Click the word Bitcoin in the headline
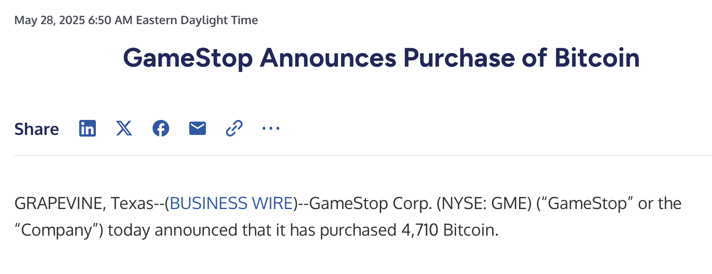Viewport: 712px width, 274px height. (x=597, y=57)
